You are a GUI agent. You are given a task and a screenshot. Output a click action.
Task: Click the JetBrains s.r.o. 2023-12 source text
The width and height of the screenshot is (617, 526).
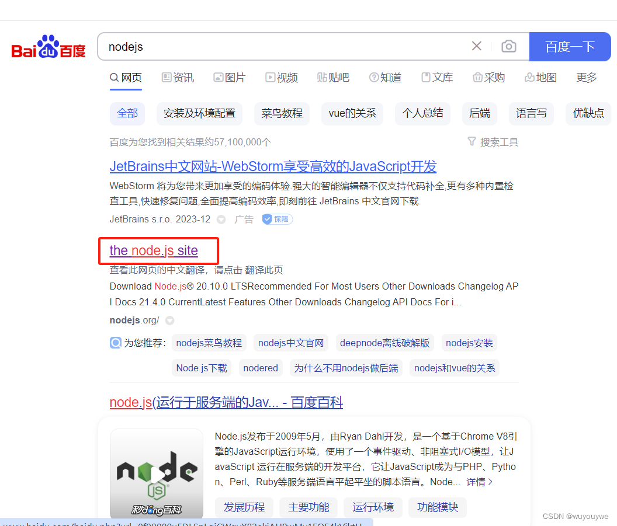[x=160, y=220]
